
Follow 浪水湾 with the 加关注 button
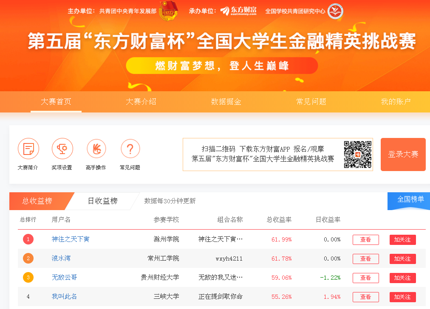pyautogui.click(x=402, y=258)
